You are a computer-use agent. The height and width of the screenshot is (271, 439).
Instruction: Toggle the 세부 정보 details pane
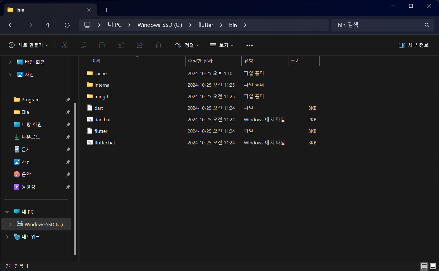pyautogui.click(x=414, y=45)
